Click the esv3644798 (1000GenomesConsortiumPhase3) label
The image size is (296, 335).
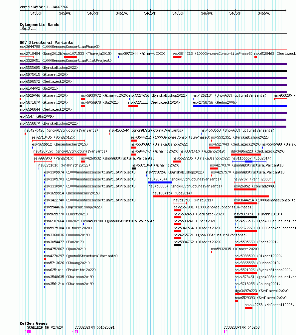pyautogui.click(x=60, y=47)
